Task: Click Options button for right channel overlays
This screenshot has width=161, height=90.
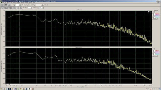Action: [x=155, y=56]
